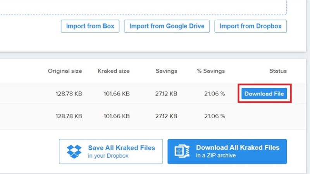The image size is (310, 174).
Task: Click the Kraked size column header
Action: (x=114, y=71)
